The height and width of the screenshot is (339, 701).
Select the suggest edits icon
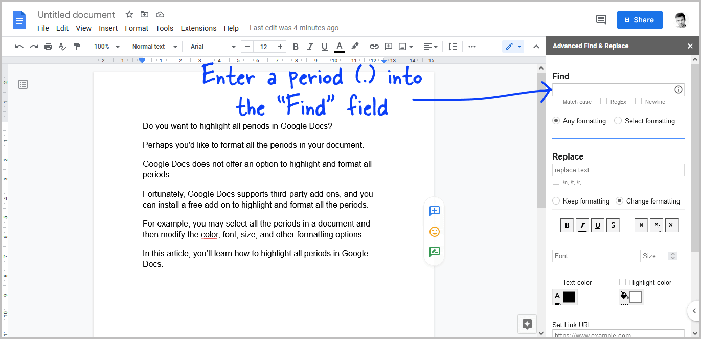point(434,252)
